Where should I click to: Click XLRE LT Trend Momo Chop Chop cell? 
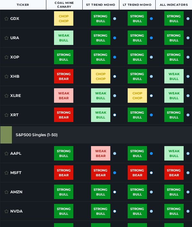[137, 96]
